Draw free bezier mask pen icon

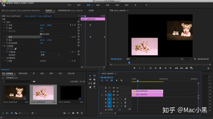15,49
